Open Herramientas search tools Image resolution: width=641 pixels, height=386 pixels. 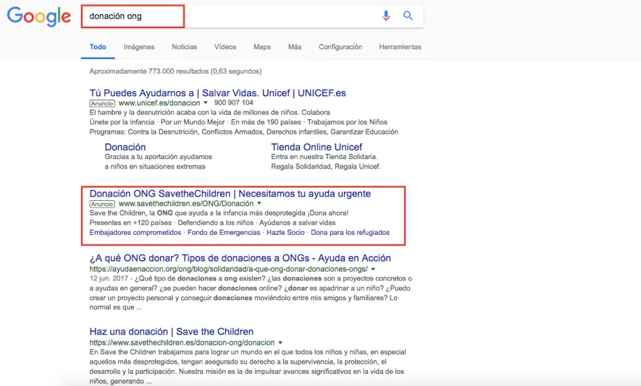[401, 47]
